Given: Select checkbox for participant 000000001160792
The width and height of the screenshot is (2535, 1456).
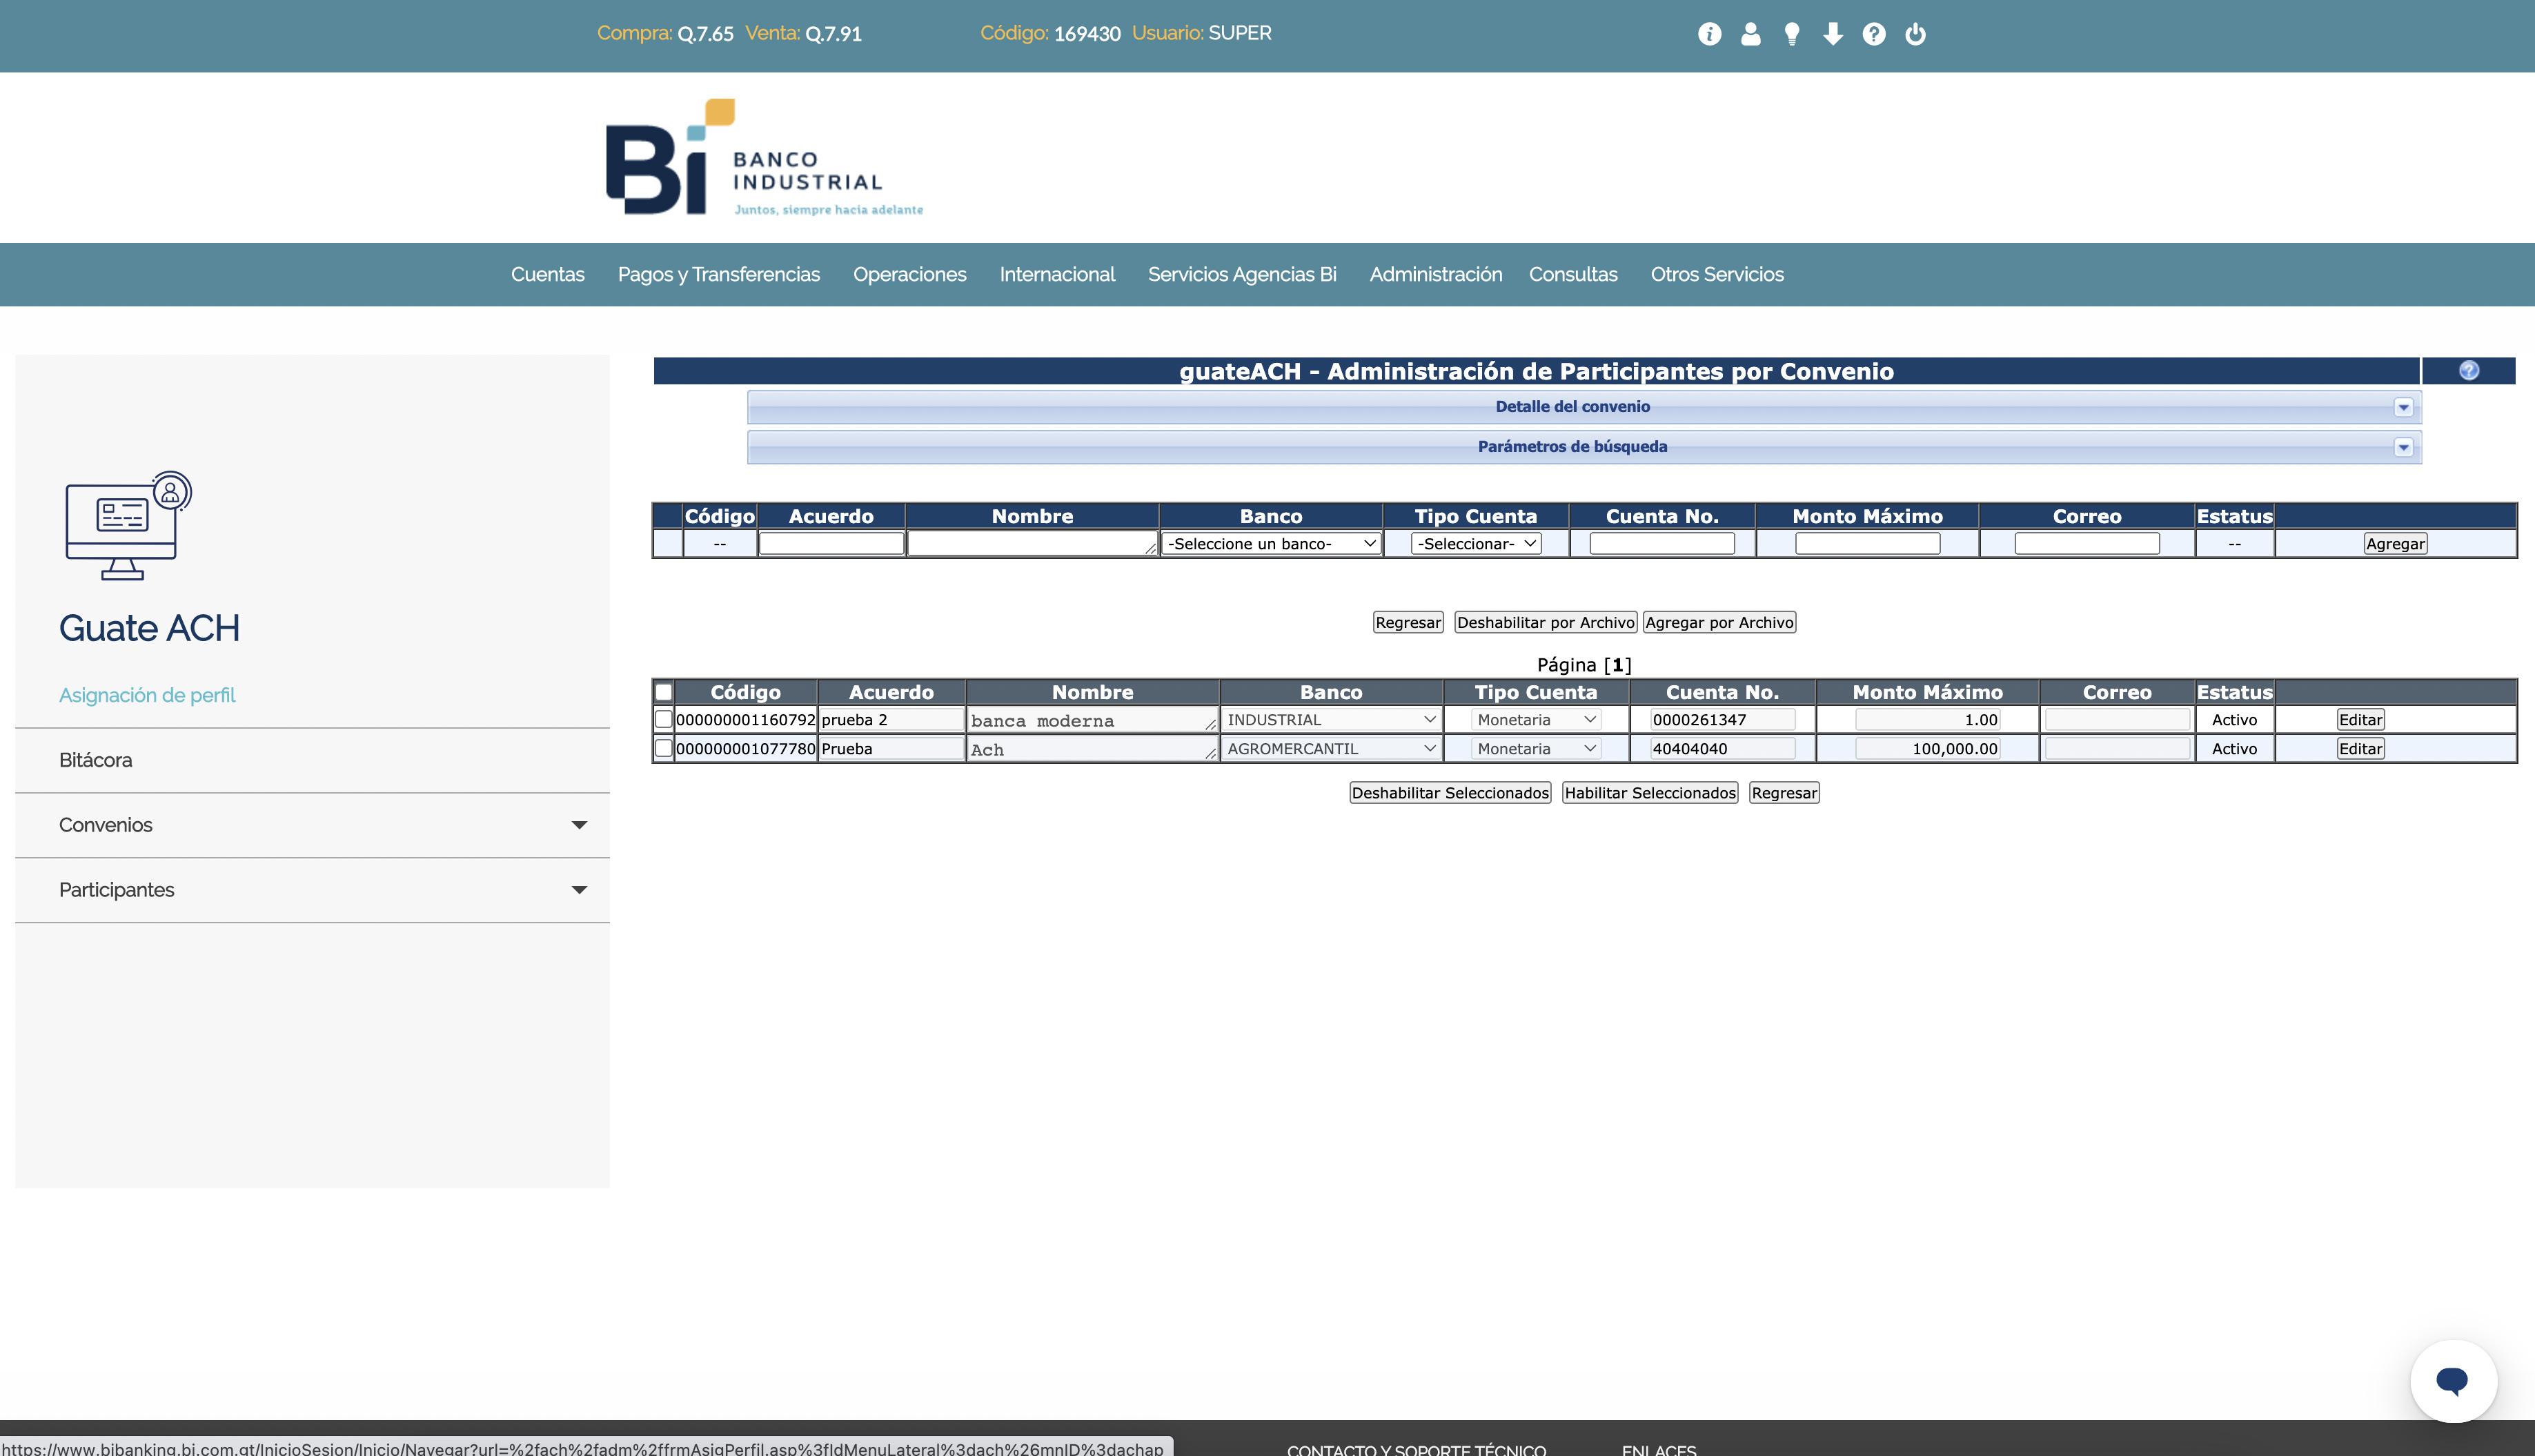Looking at the screenshot, I should pyautogui.click(x=664, y=719).
